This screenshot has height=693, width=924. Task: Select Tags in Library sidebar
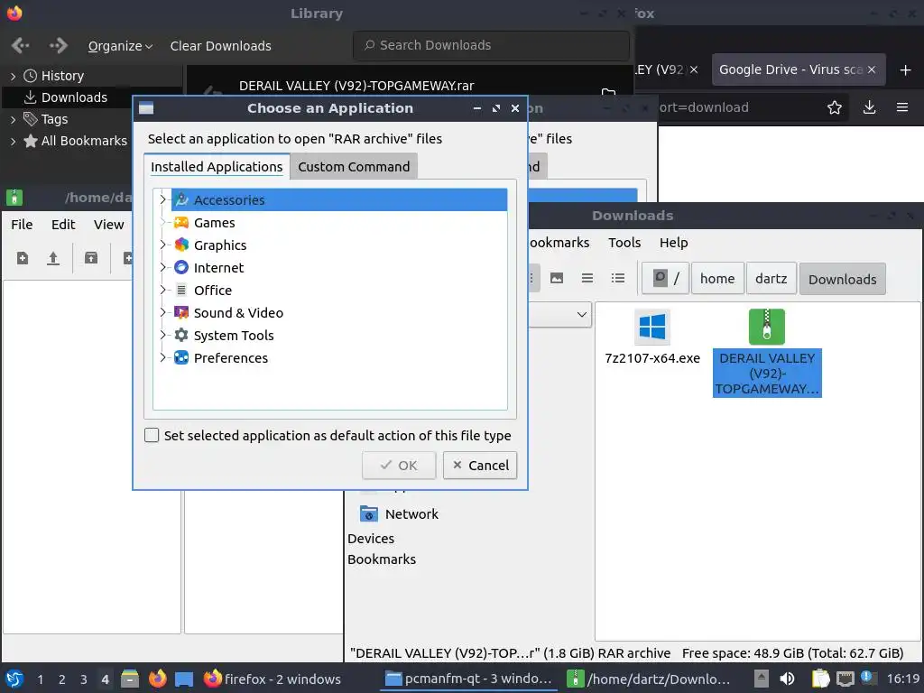point(54,119)
